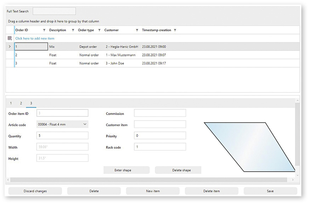The image size is (309, 204).
Task: Sort by the Timestamp creation header
Action: click(157, 30)
